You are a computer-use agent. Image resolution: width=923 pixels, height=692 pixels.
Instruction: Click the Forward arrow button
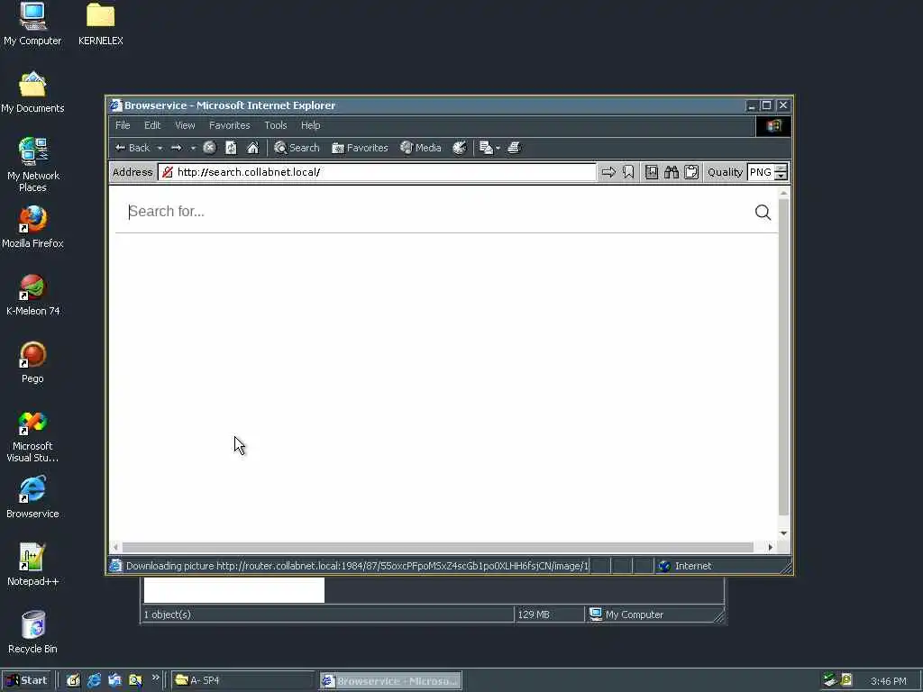(176, 148)
